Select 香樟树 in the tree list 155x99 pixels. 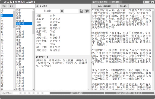coord(24,32)
